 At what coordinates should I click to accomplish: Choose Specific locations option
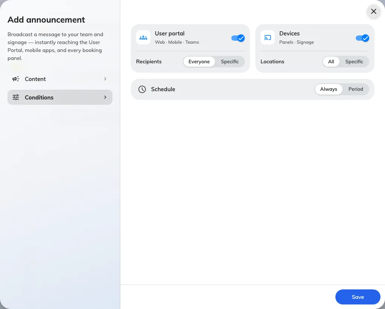click(354, 61)
